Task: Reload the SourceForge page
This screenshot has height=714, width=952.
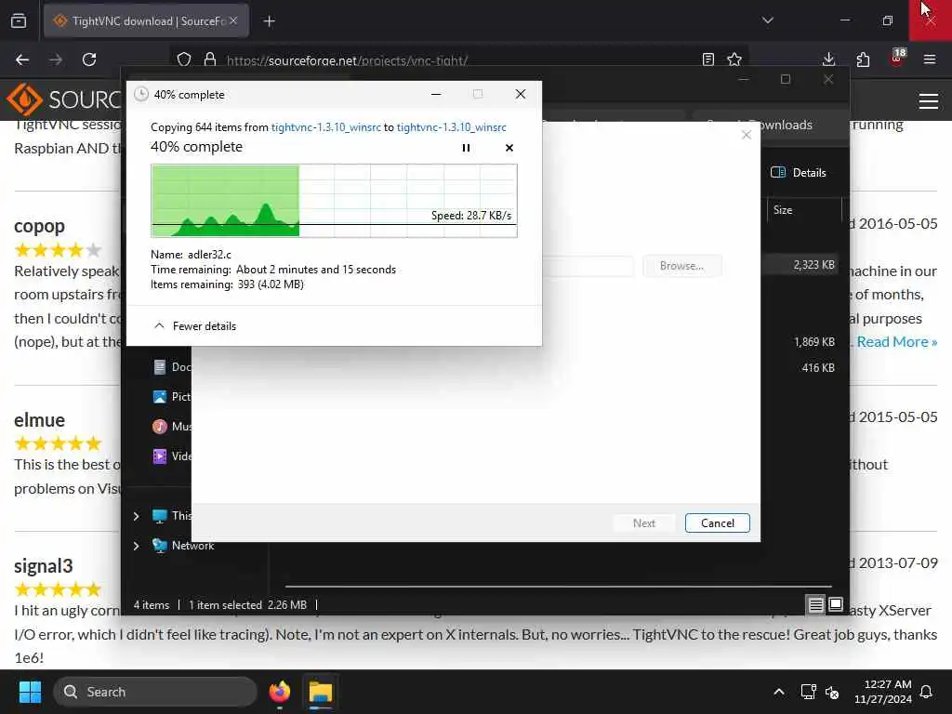Action: 89,59
